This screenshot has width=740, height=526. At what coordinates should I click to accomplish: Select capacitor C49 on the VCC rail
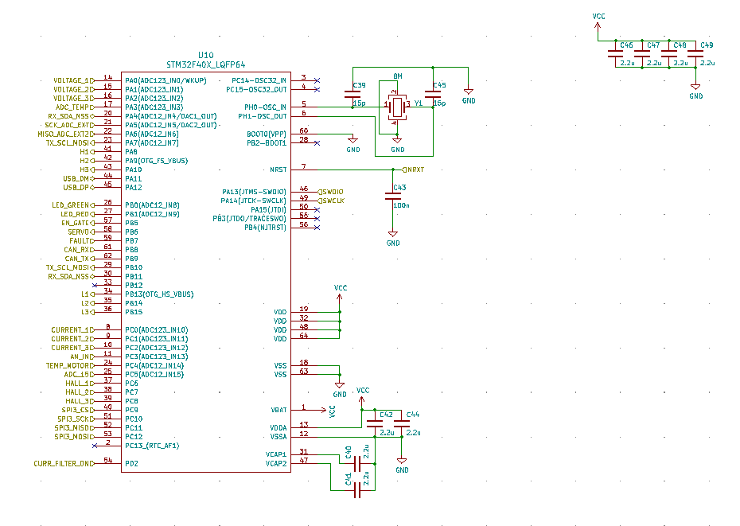click(x=695, y=54)
